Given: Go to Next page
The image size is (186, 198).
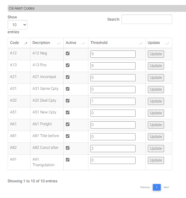Looking at the screenshot, I should click(166, 187).
